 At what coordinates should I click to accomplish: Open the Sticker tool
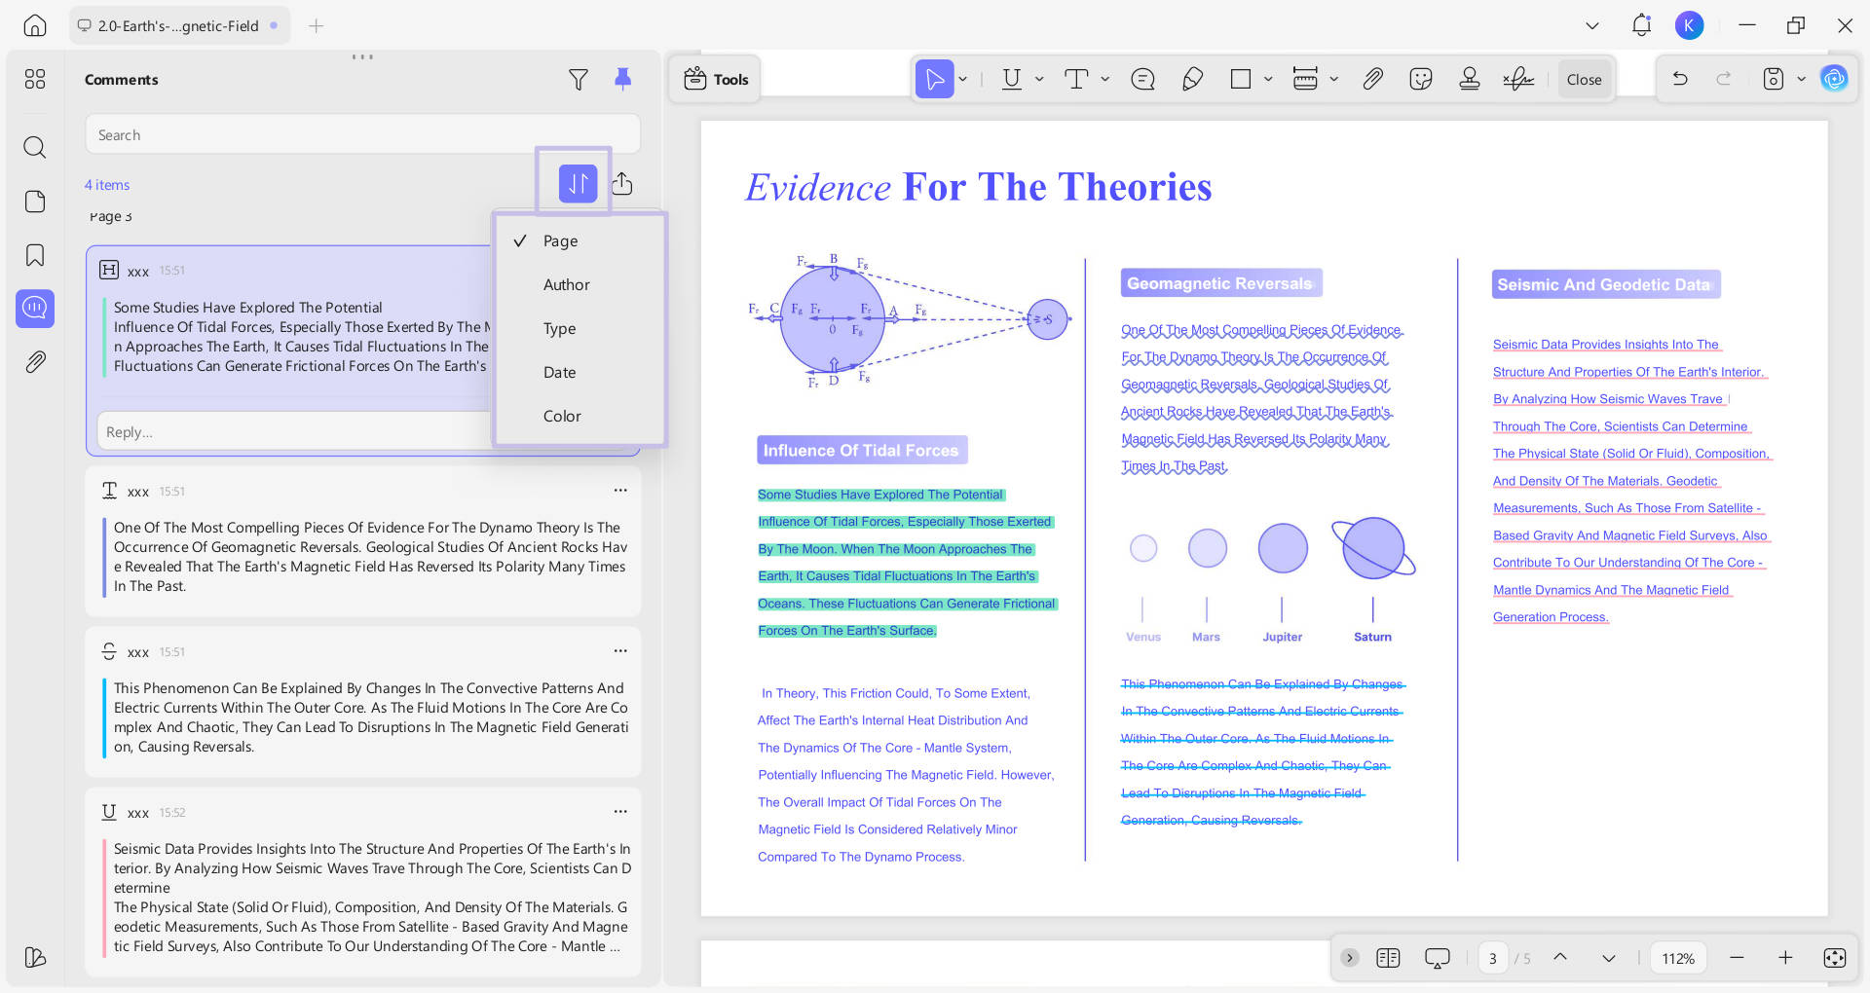(1421, 79)
